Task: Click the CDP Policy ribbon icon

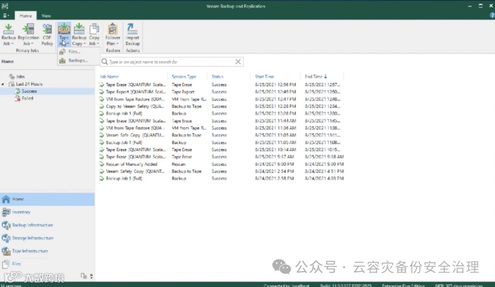Action: coord(47,34)
